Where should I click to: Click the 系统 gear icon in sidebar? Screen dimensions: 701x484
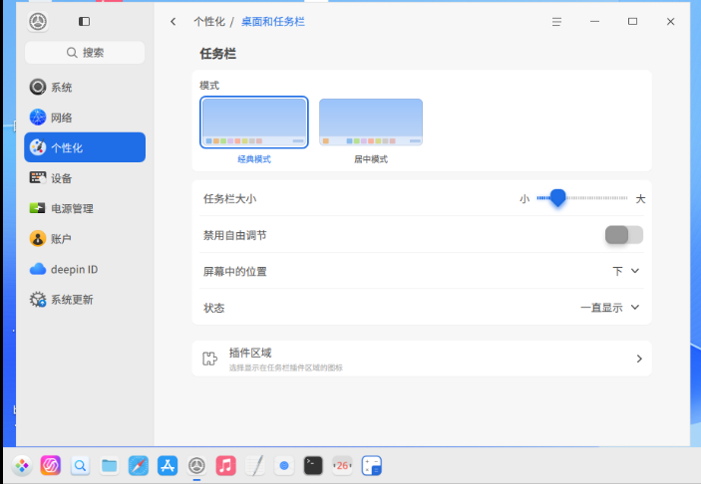[38, 87]
